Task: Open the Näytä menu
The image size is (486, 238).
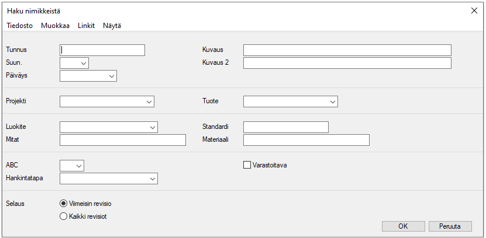Action: pyautogui.click(x=112, y=26)
